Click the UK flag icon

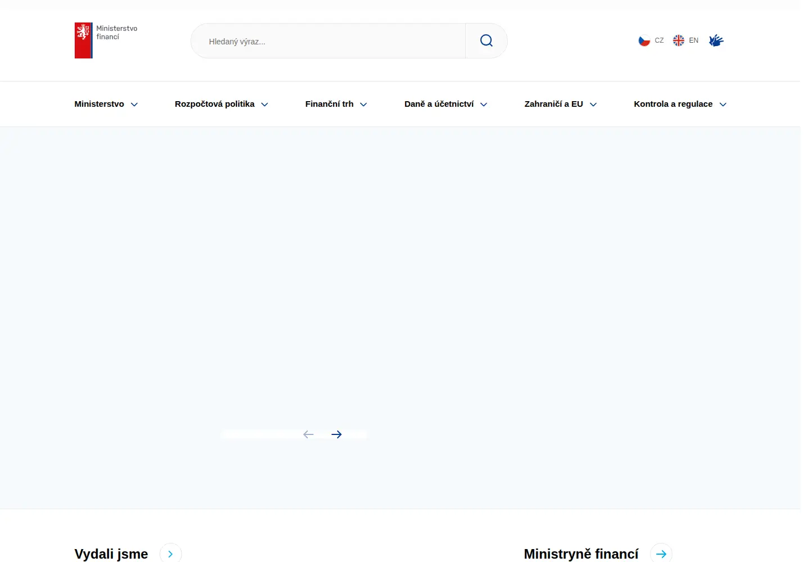pos(679,40)
